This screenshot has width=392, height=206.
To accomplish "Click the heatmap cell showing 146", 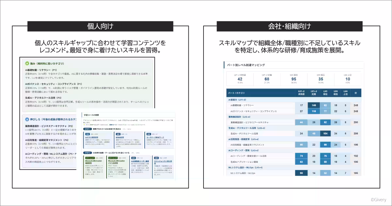I will pyautogui.click(x=314, y=105).
